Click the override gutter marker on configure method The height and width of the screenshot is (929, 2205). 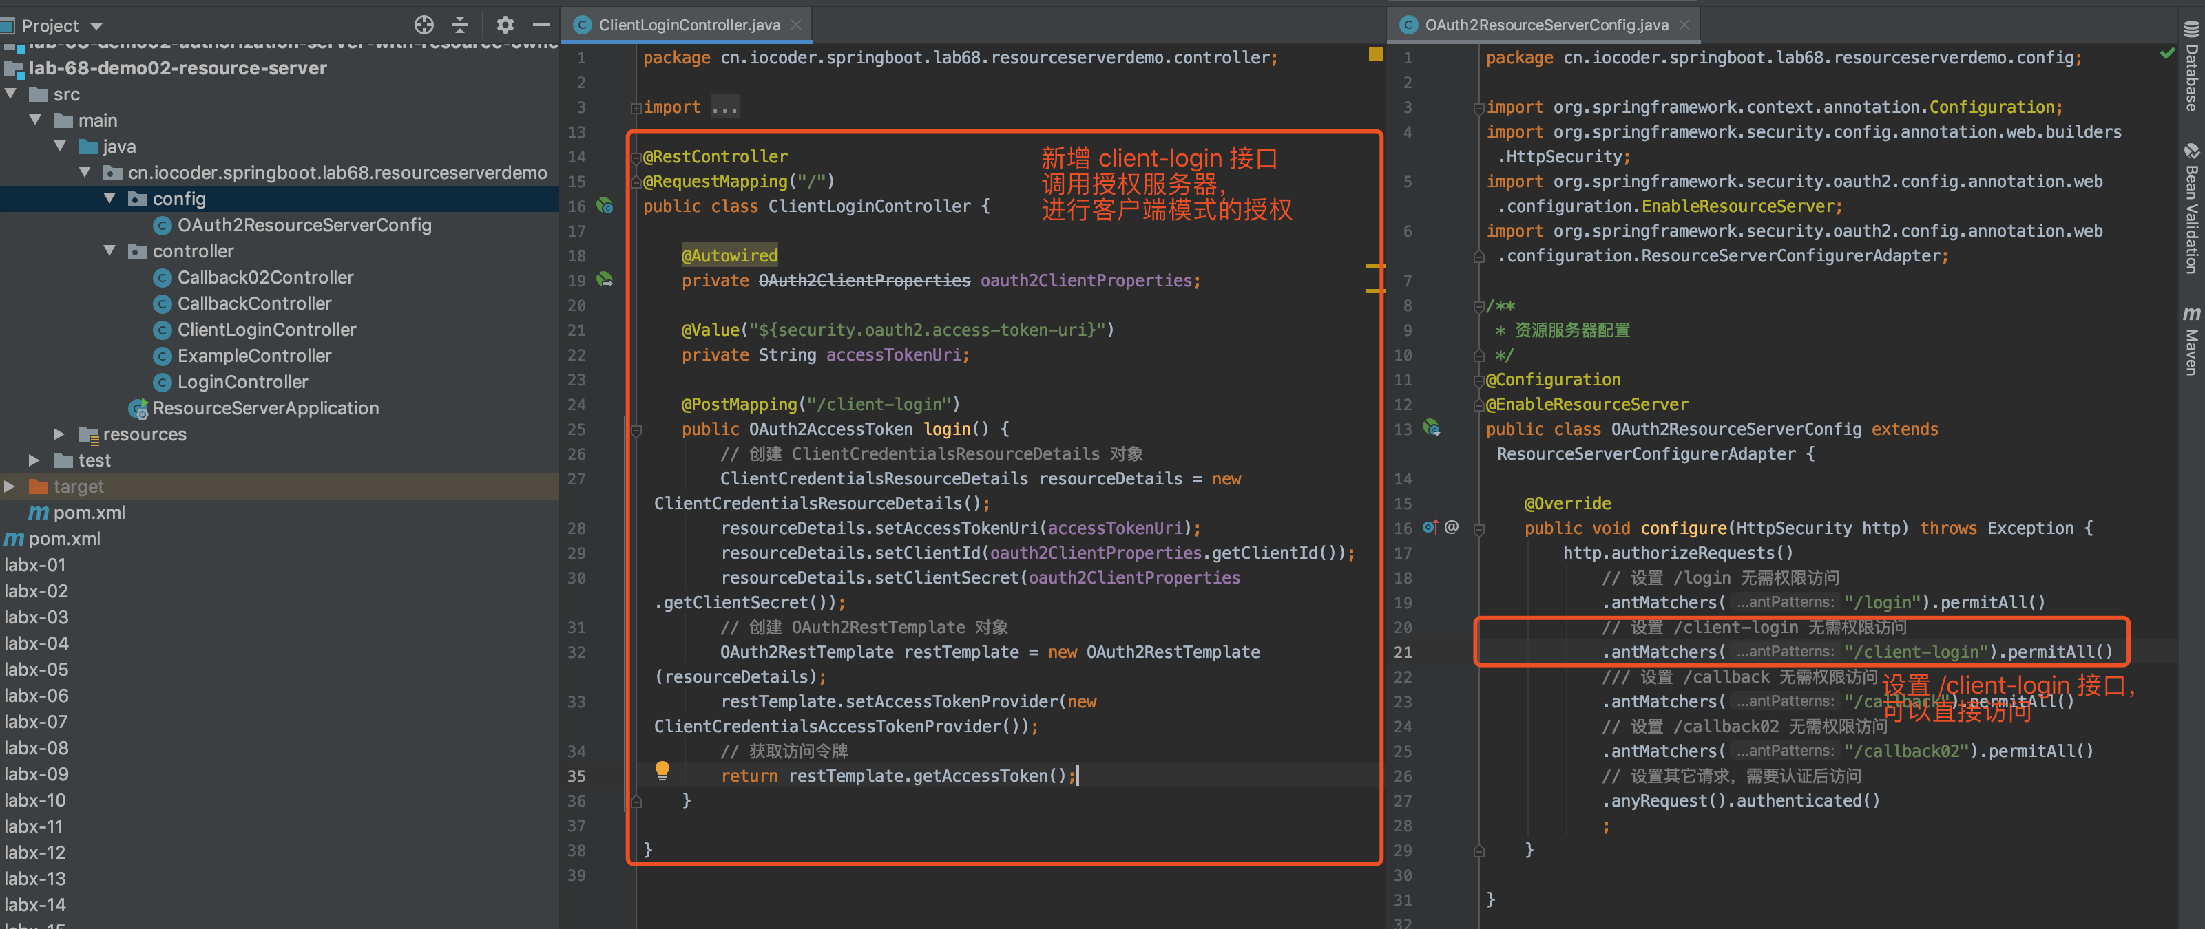[1430, 528]
